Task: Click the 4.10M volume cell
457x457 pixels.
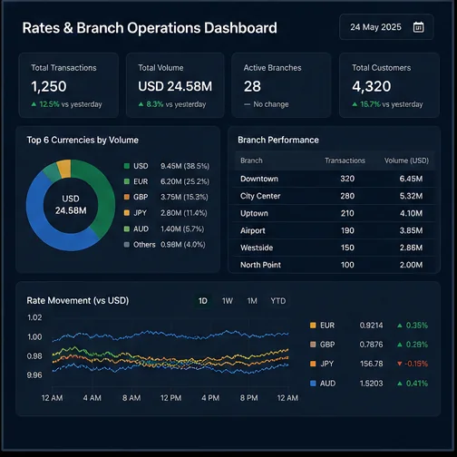Action: [411, 213]
